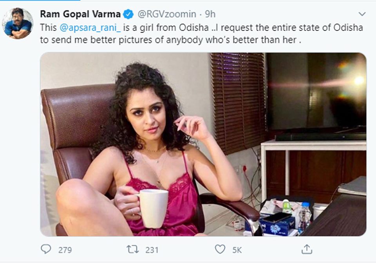Like the tweet with the heart icon

(221, 249)
